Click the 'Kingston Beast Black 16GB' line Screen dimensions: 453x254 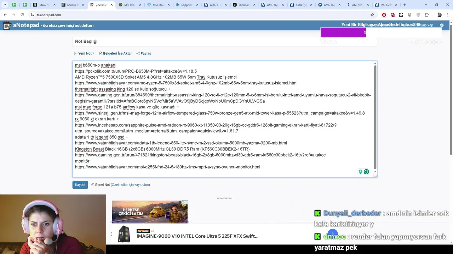[162, 149]
